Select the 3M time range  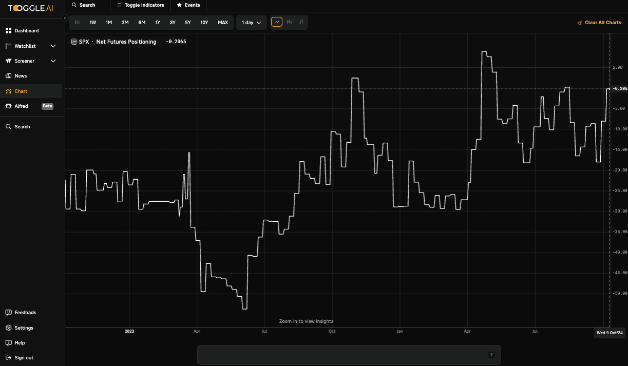125,23
